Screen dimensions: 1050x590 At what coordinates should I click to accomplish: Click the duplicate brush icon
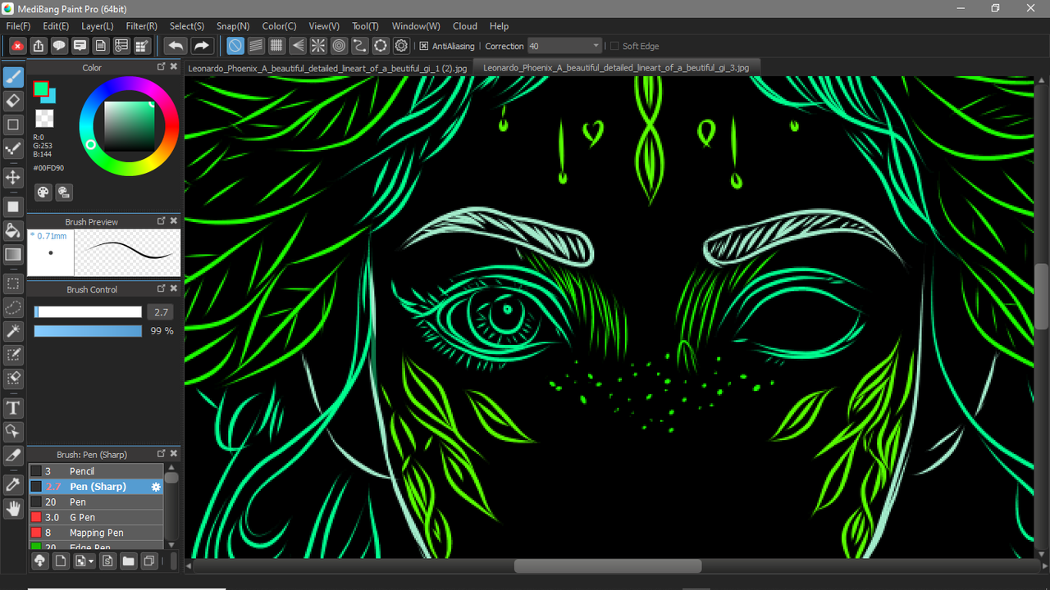coord(149,561)
